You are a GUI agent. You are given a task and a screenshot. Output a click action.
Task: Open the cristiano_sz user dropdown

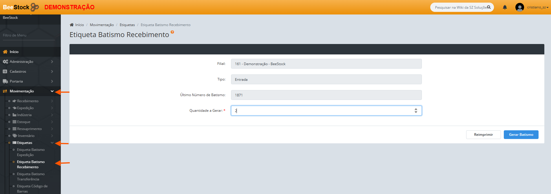(x=537, y=8)
